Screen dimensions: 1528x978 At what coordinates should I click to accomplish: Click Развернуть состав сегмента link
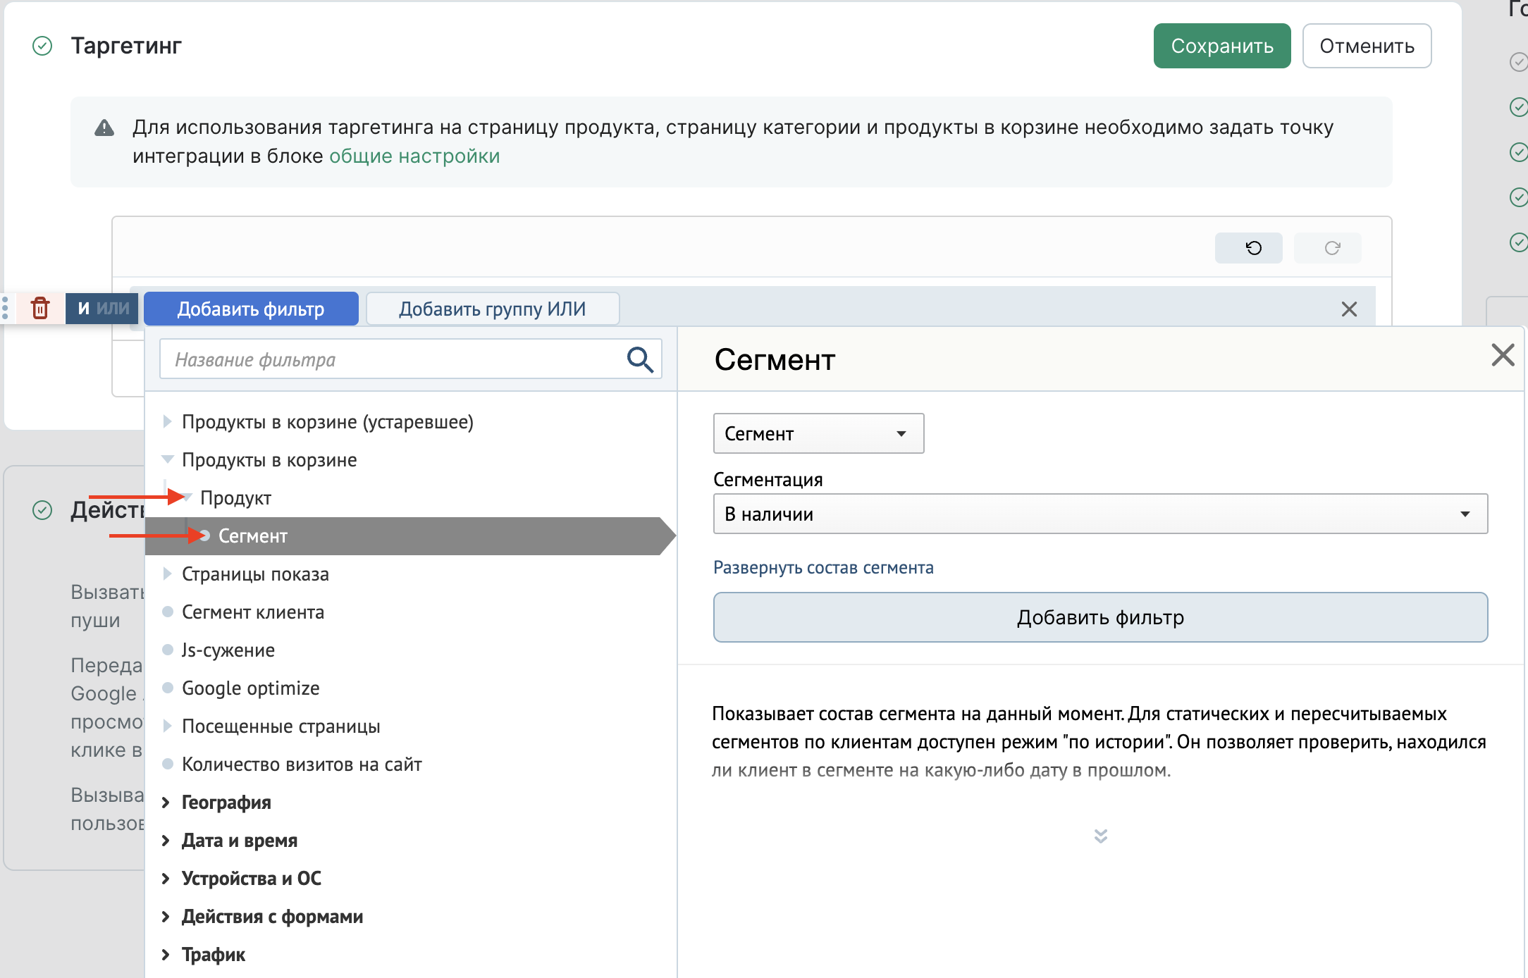pos(823,567)
